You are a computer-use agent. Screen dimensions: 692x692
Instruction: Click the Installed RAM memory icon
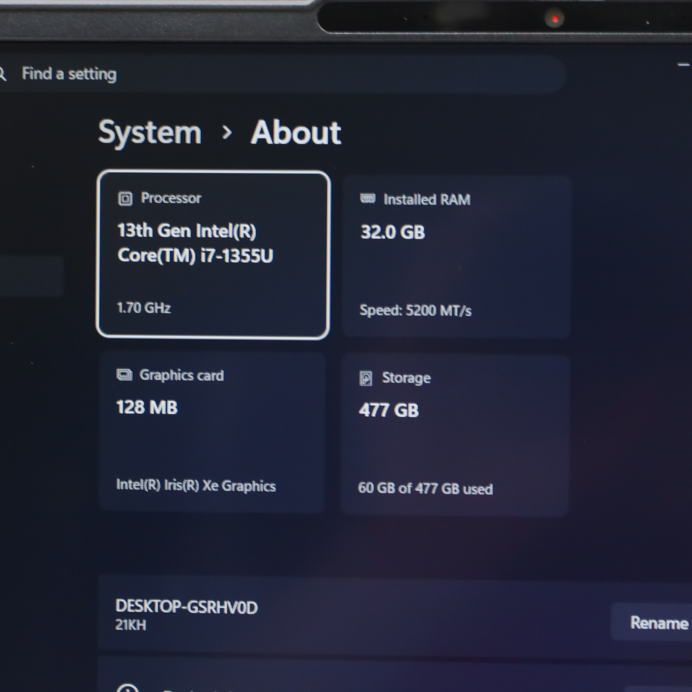tap(368, 198)
